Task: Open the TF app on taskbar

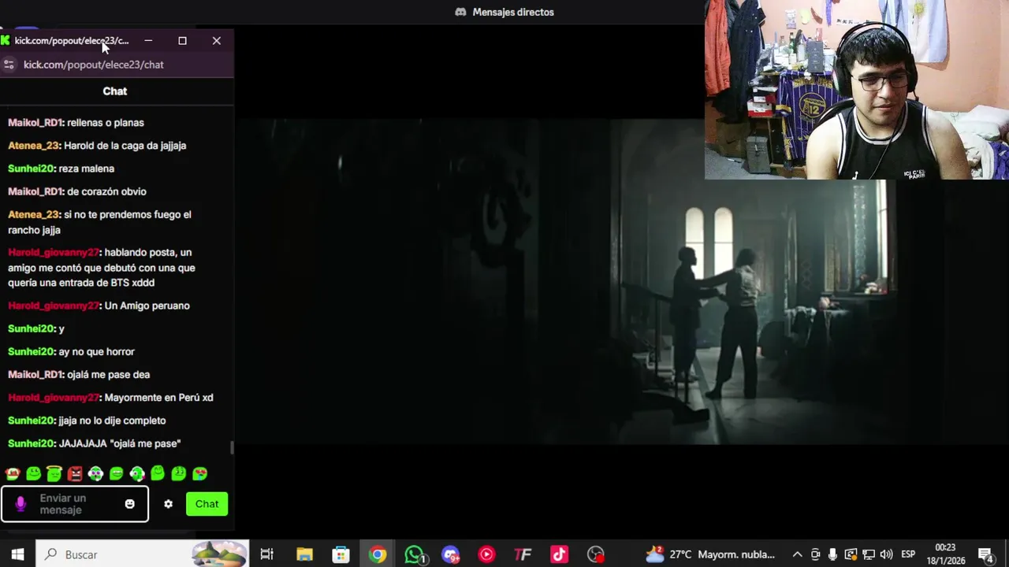Action: click(x=523, y=554)
